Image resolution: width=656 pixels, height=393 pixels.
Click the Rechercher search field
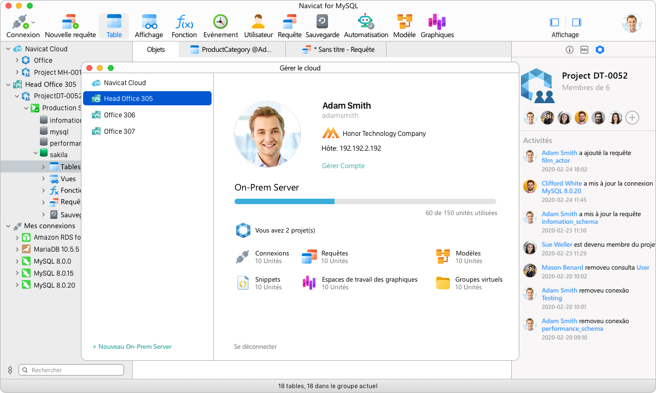click(72, 370)
